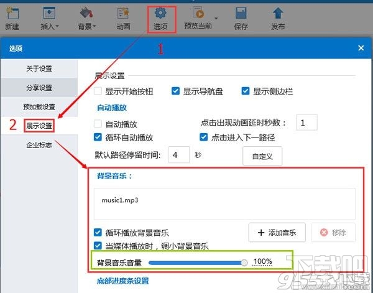Click the 背景音乐音量 slider handle

(x=244, y=263)
